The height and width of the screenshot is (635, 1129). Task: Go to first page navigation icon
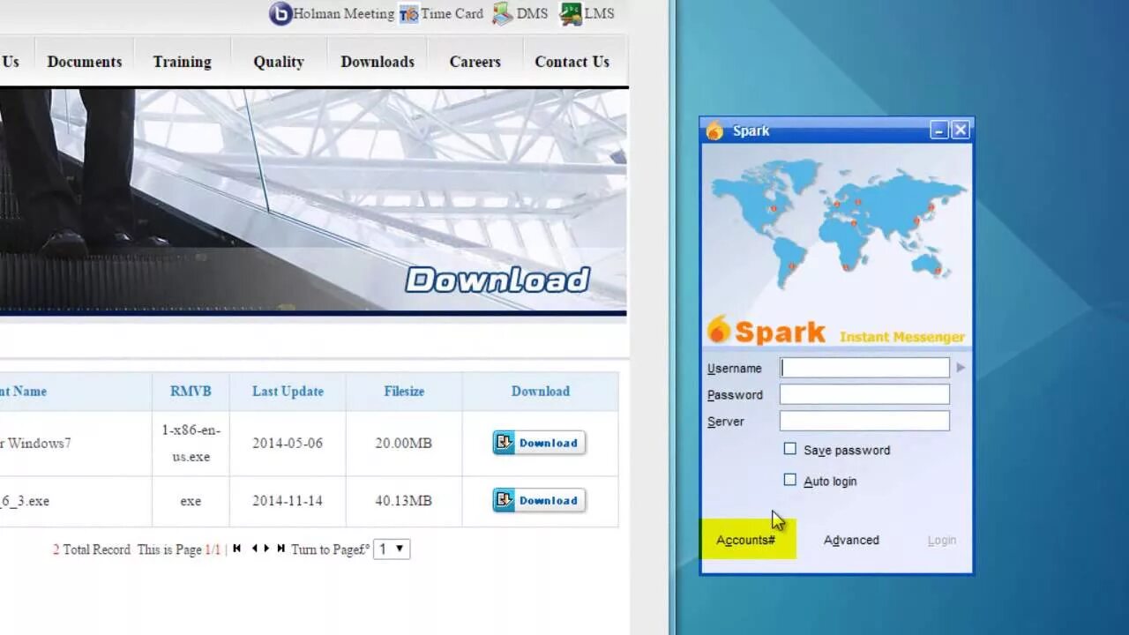[x=236, y=549]
